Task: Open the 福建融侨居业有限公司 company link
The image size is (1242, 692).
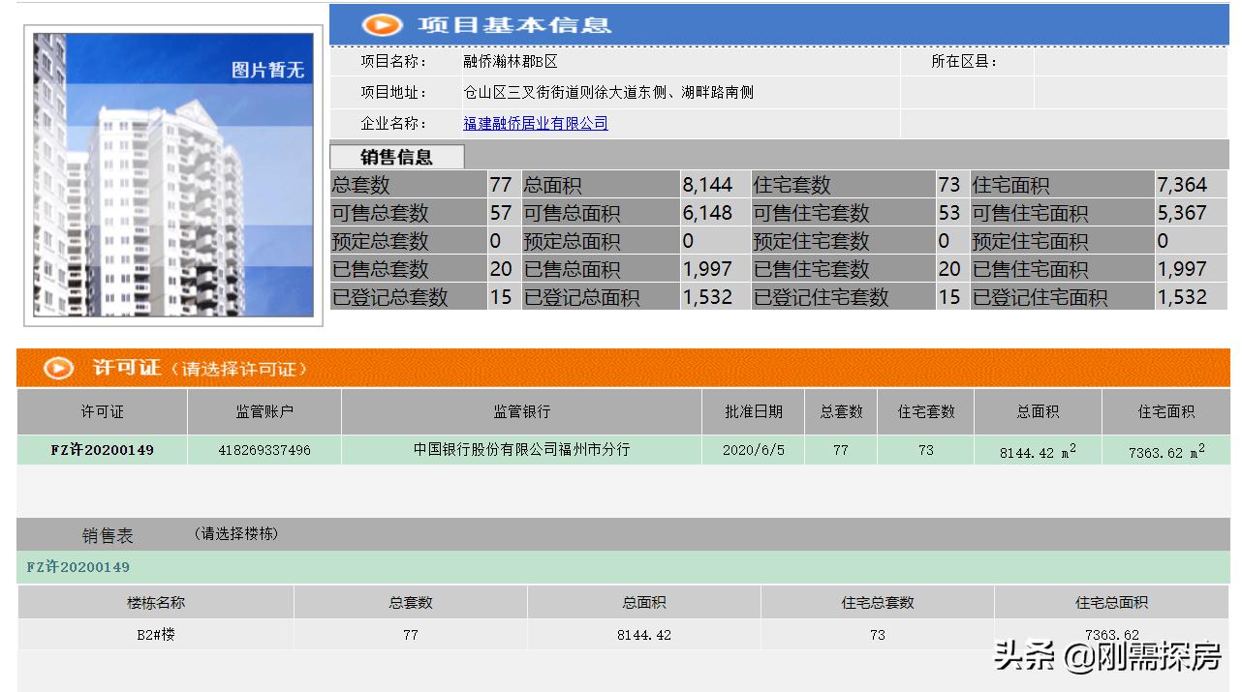Action: point(537,123)
